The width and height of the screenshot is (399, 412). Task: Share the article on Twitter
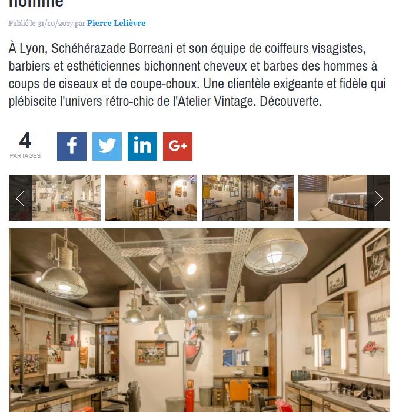pos(107,147)
